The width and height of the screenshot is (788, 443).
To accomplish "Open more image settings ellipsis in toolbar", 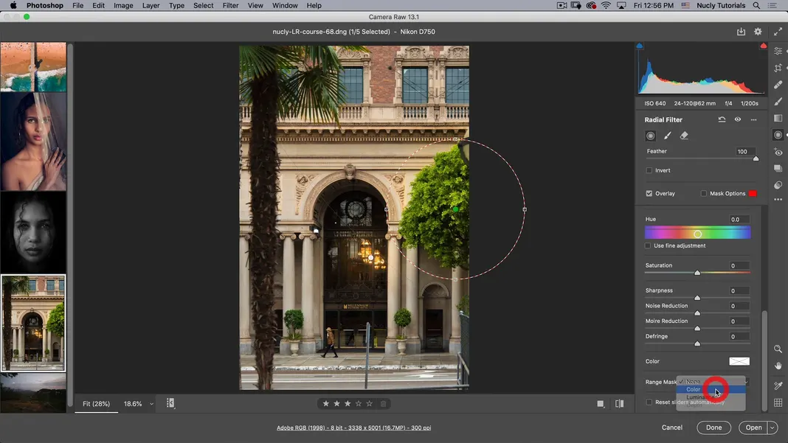I will coord(778,200).
